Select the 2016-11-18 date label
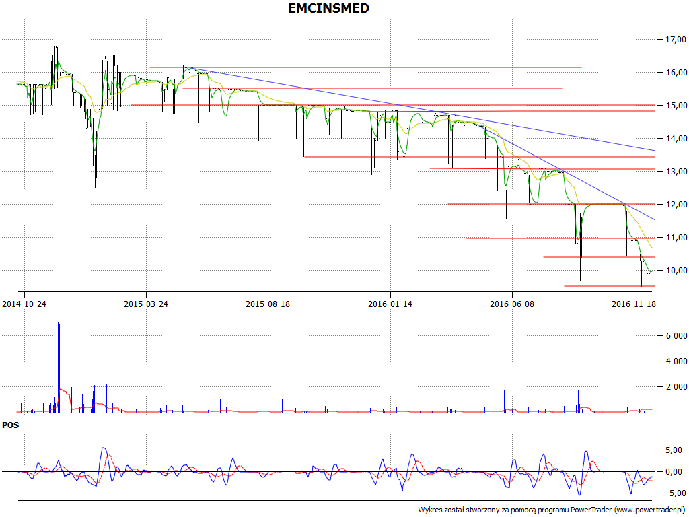Image resolution: width=689 pixels, height=517 pixels. (x=634, y=304)
